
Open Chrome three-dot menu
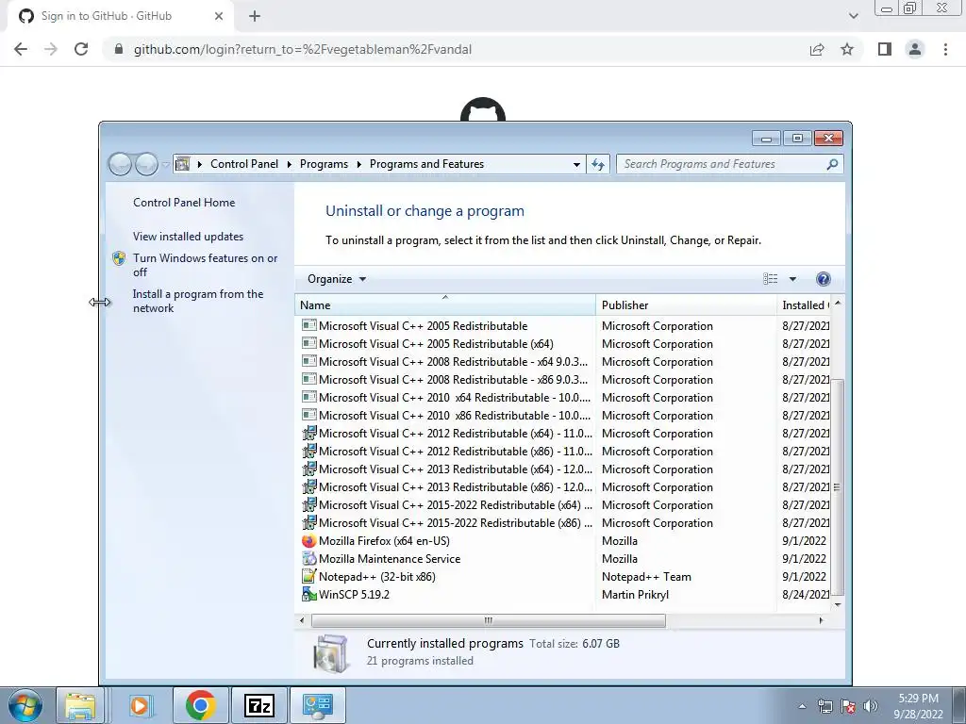pyautogui.click(x=945, y=49)
